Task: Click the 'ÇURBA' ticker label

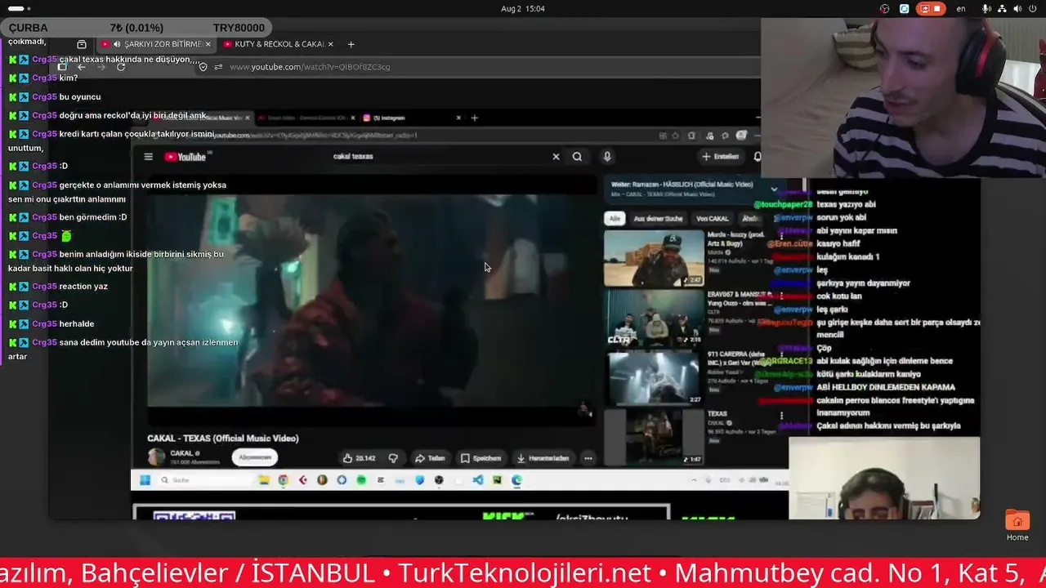Action: click(x=28, y=28)
